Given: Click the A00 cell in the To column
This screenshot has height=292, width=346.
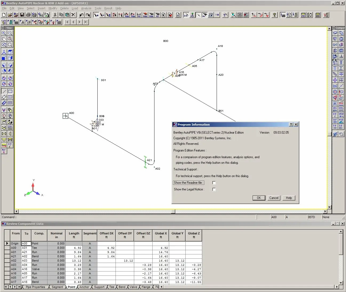Looking at the screenshot, I should pos(26,243).
